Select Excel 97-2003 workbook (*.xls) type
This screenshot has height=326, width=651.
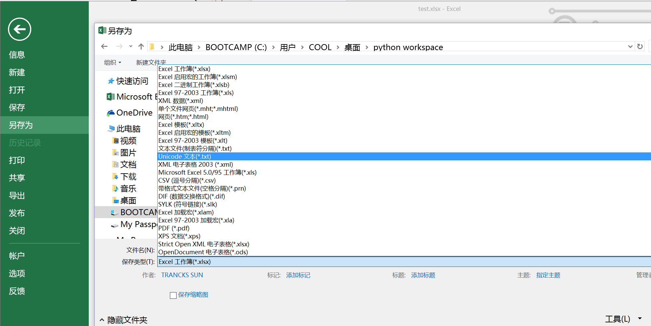(404, 93)
